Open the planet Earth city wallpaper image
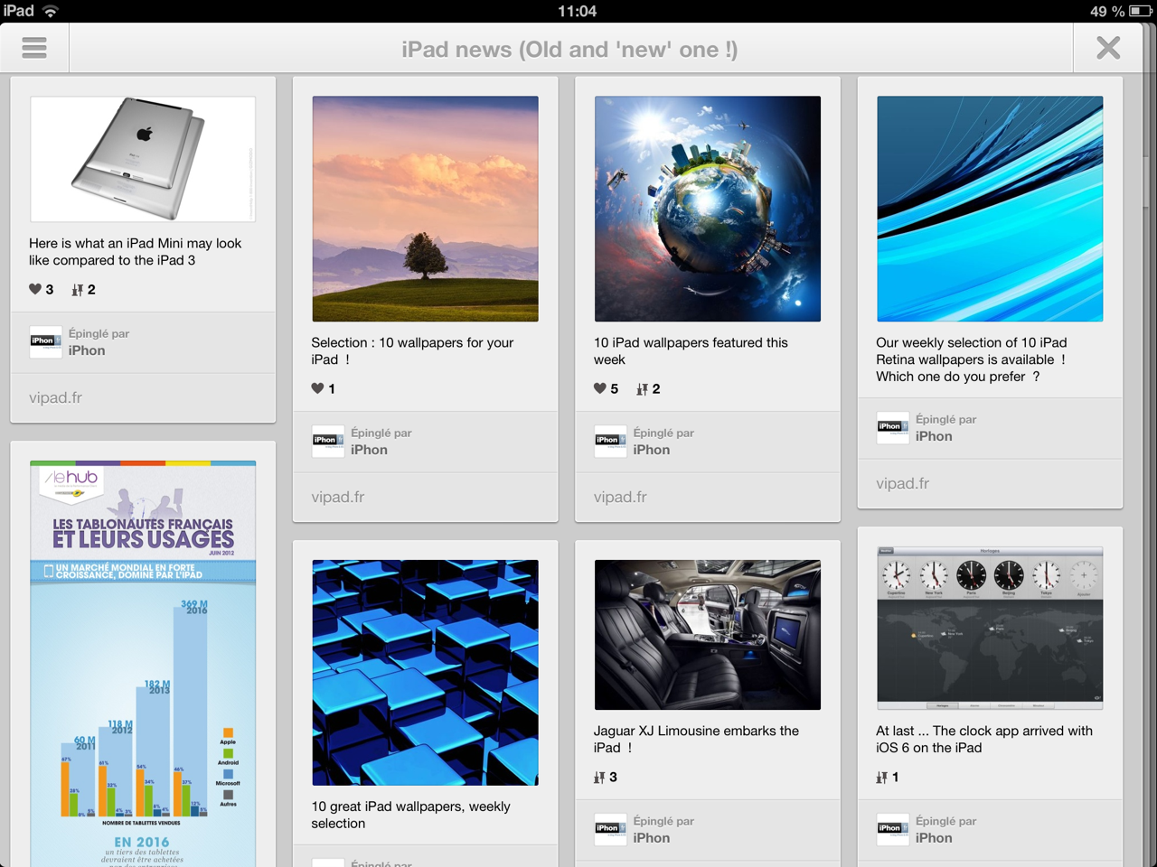The height and width of the screenshot is (867, 1157). [x=708, y=209]
